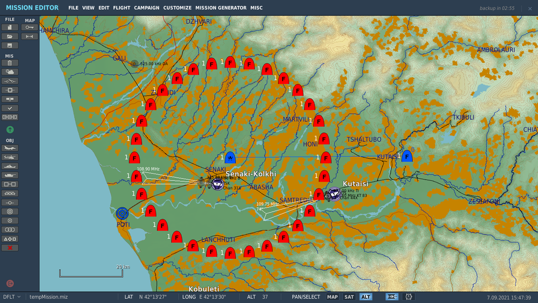This screenshot has height=303, width=538.
Task: Open the weather settings cloud icon
Action: coord(10,72)
